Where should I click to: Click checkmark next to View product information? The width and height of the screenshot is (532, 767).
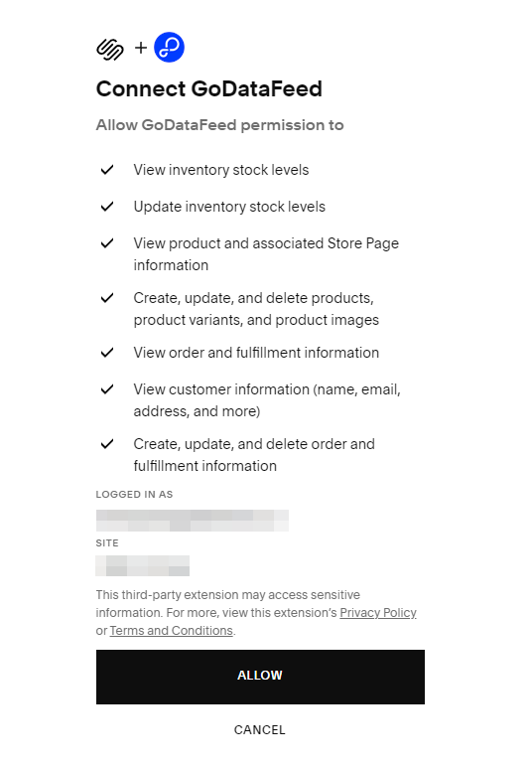click(107, 243)
